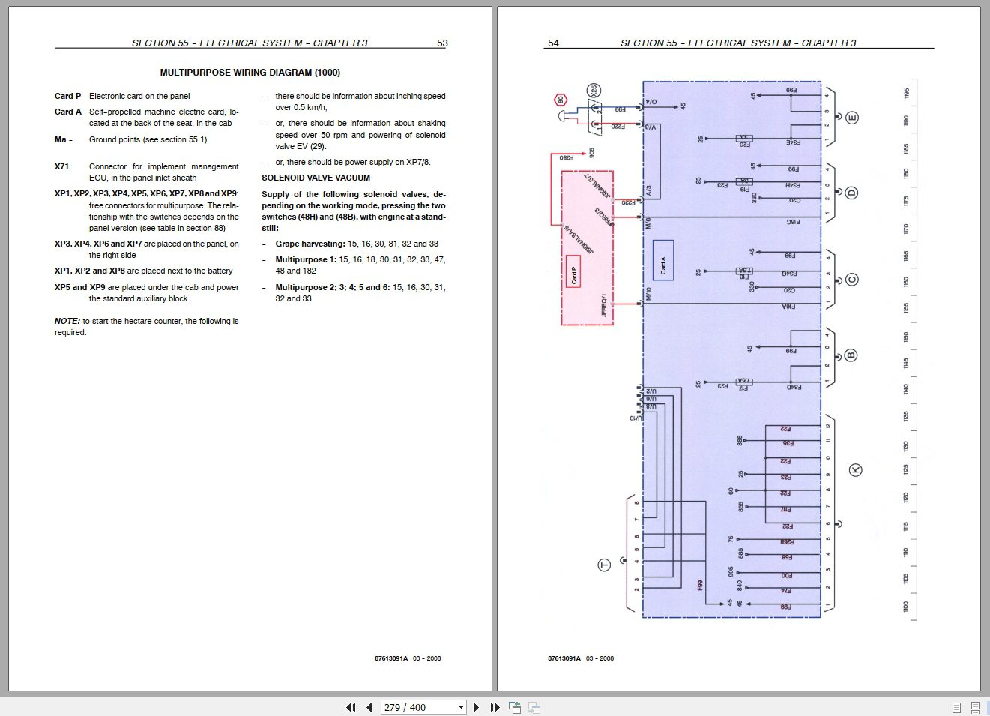Advance to the next page
Screen dimensions: 990x716
(x=477, y=707)
